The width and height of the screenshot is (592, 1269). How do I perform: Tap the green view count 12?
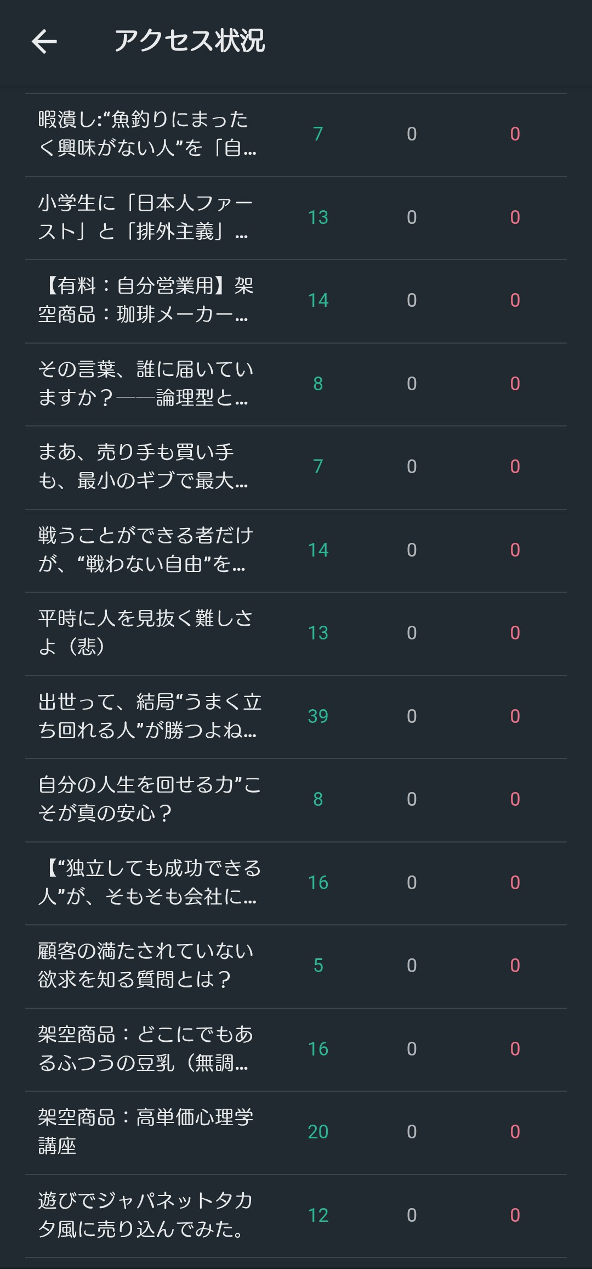(x=318, y=1215)
